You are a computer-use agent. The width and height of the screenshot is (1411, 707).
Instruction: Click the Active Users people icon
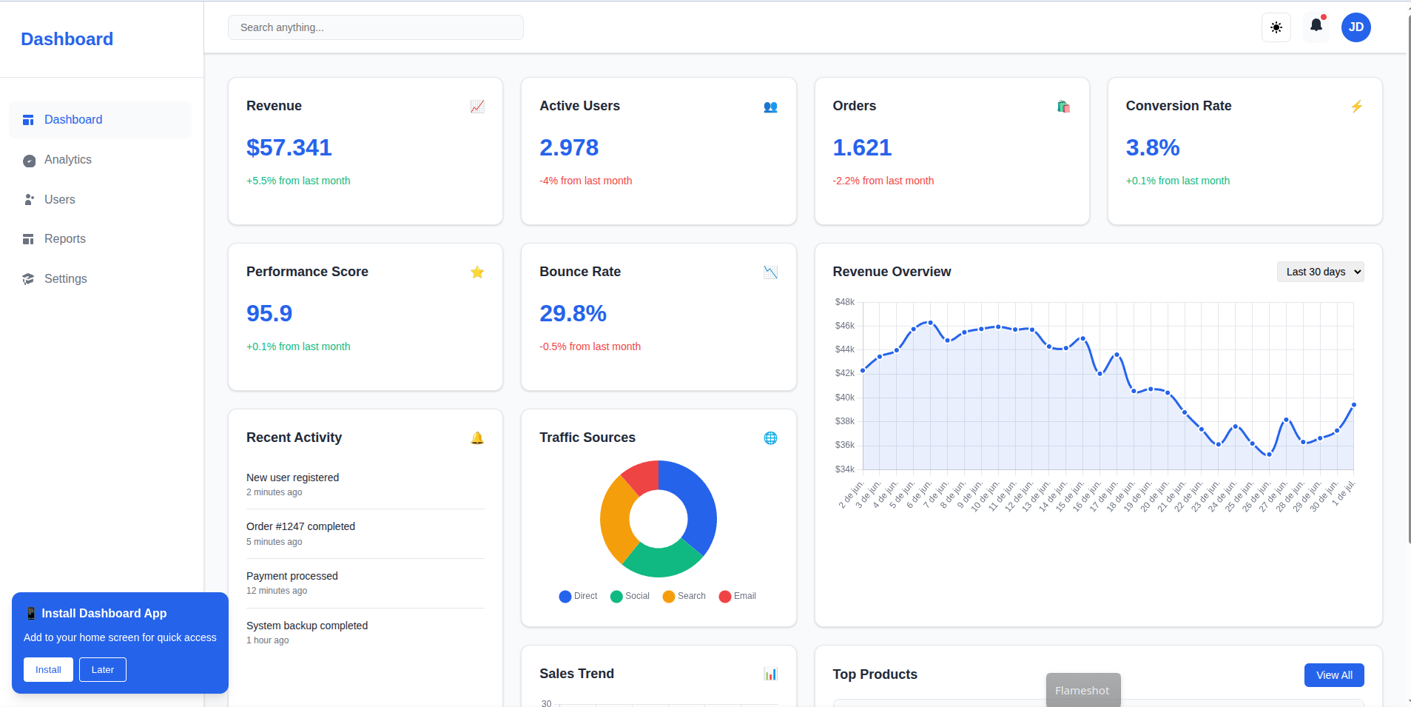click(x=770, y=107)
